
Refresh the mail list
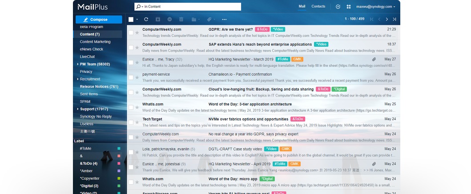click(x=146, y=19)
